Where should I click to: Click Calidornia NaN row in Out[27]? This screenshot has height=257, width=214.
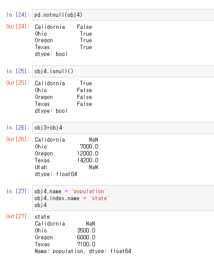(65, 223)
